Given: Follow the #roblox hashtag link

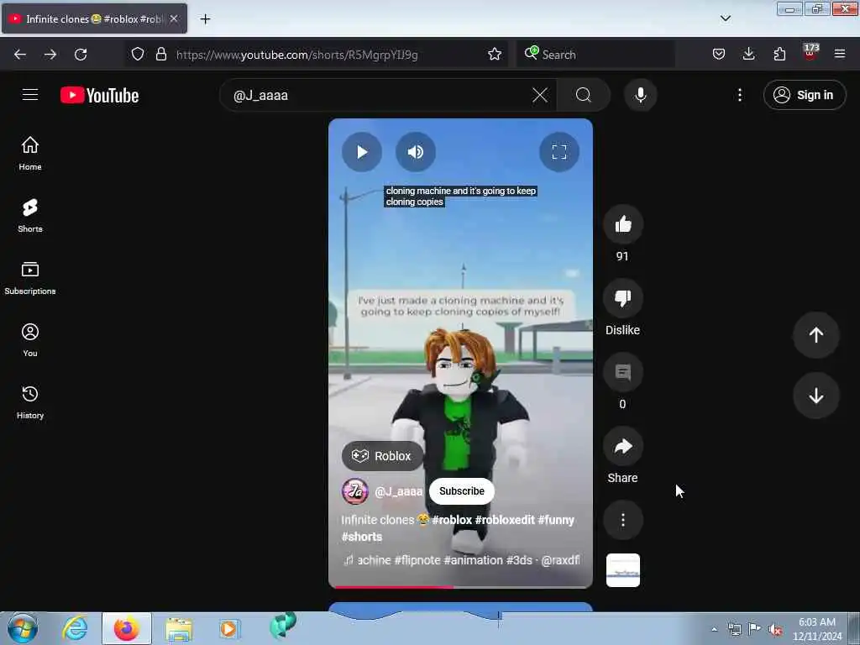Looking at the screenshot, I should click(x=451, y=520).
